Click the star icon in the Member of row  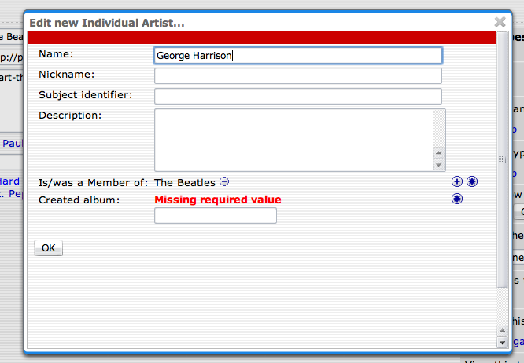click(472, 181)
